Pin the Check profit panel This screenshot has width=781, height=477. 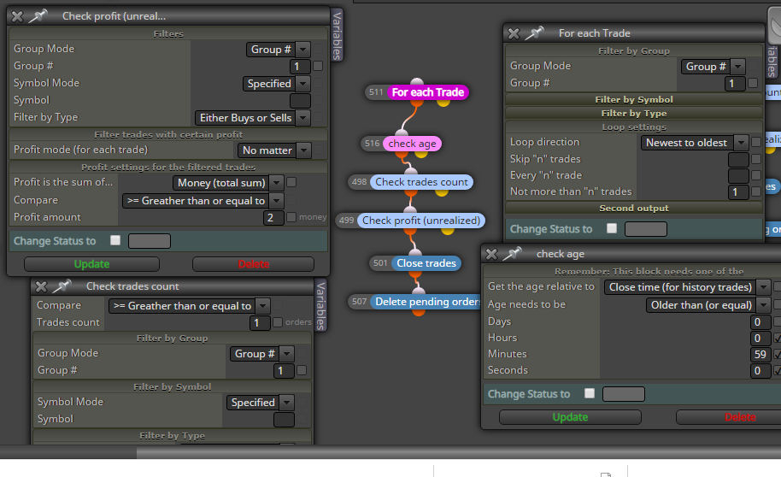(38, 16)
